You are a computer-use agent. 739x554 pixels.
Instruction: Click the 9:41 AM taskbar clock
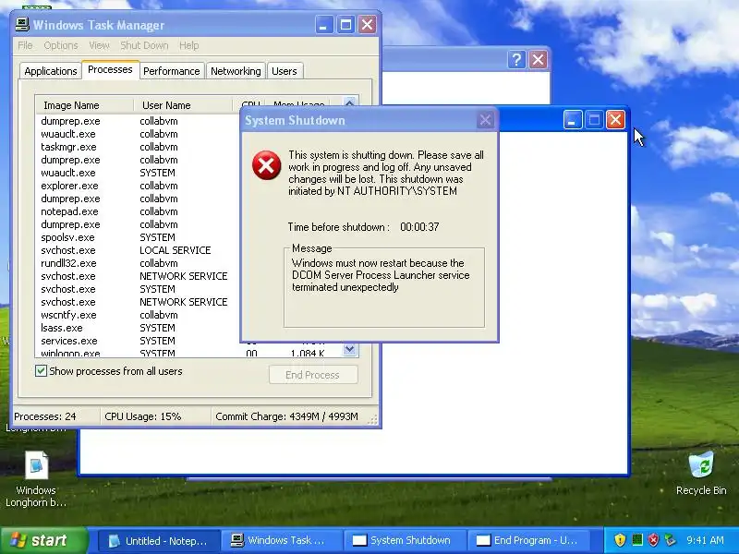(x=705, y=540)
